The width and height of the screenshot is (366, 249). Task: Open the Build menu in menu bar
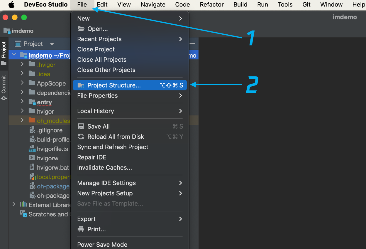point(240,5)
